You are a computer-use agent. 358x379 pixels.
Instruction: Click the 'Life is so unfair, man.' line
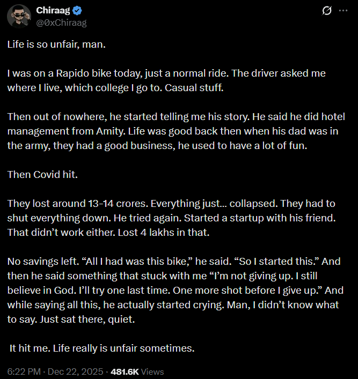[x=56, y=44]
